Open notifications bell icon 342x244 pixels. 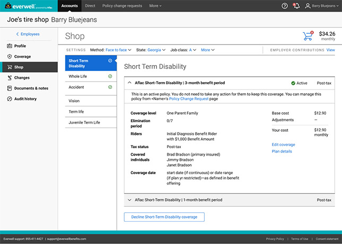296,6
